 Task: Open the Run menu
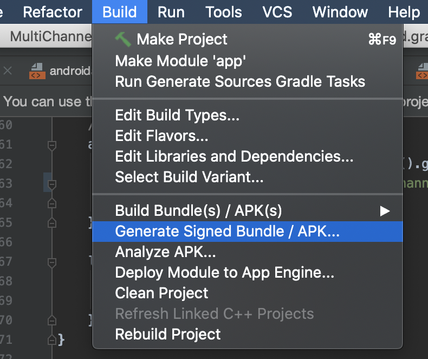(171, 12)
